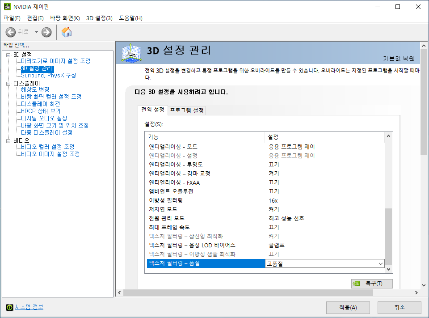Switch to the 전역 설정 tab
This screenshot has width=429, height=318.
153,110
